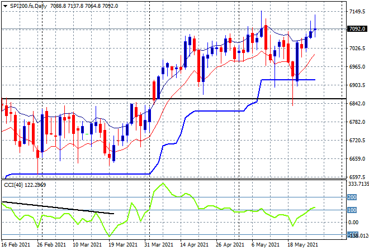The width and height of the screenshot is (369, 251).
Task: Click the 26 Apr 2021 date label
Action: click(230, 245)
